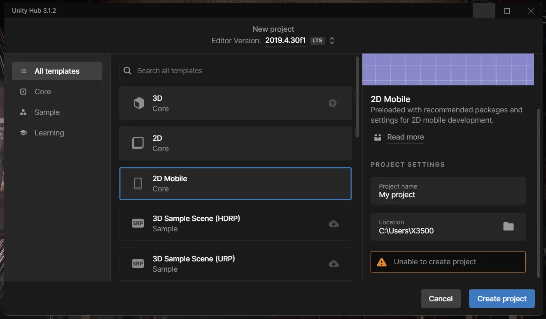Viewport: 546px width, 319px height.
Task: Click the All templates list icon
Action: pos(23,71)
